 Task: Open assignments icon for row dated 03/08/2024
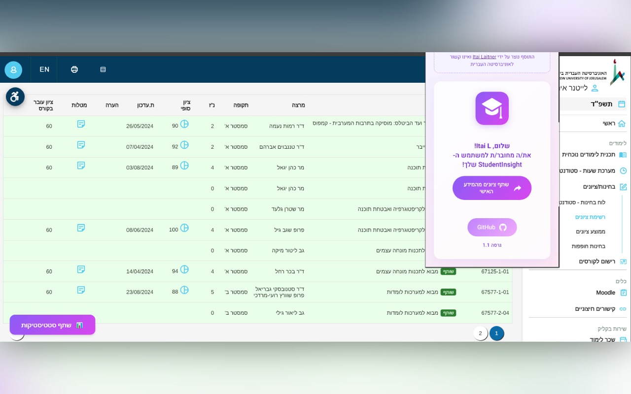click(x=81, y=165)
